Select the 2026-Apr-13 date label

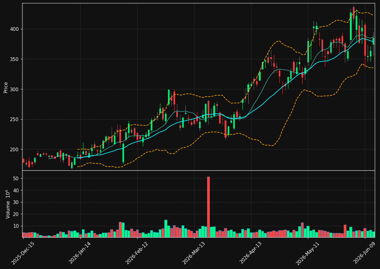tap(251, 253)
